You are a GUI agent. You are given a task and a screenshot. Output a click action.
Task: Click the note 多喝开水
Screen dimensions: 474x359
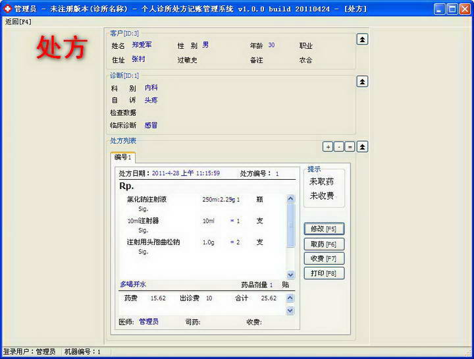(x=133, y=285)
